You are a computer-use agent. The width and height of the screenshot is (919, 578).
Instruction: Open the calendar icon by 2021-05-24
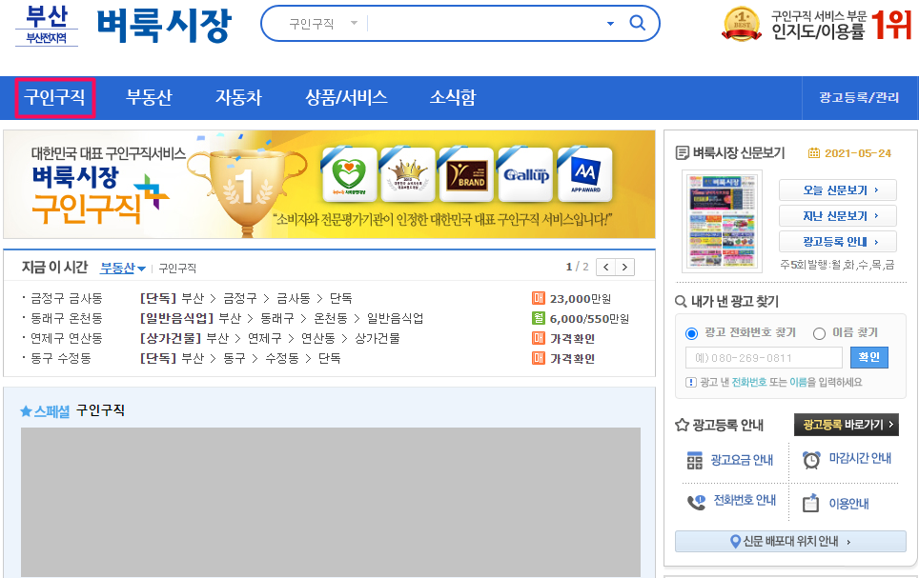coord(814,153)
